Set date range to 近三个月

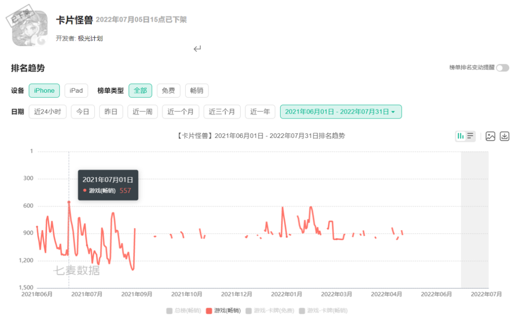[222, 112]
